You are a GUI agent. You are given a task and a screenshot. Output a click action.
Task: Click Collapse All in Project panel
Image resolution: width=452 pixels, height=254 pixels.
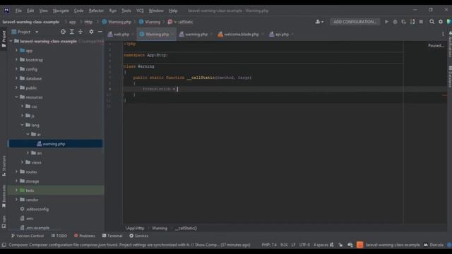(81, 32)
